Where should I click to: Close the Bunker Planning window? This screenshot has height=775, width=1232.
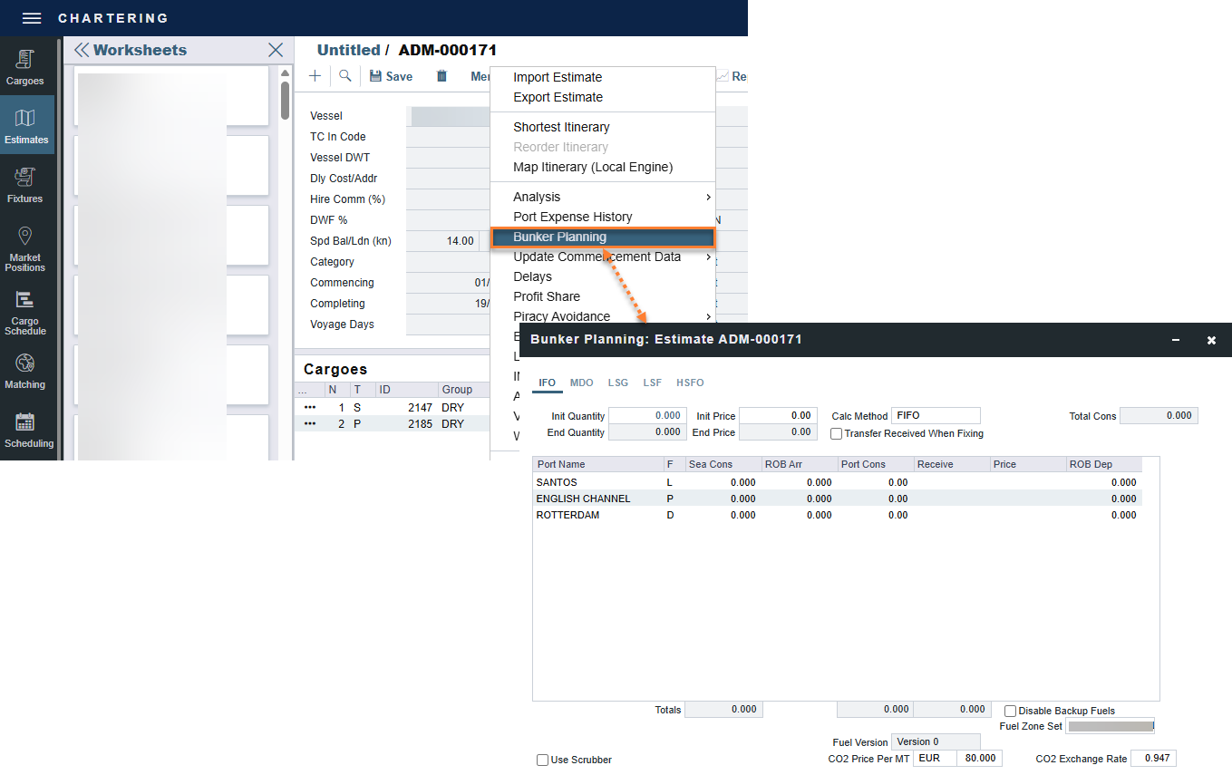(1211, 340)
